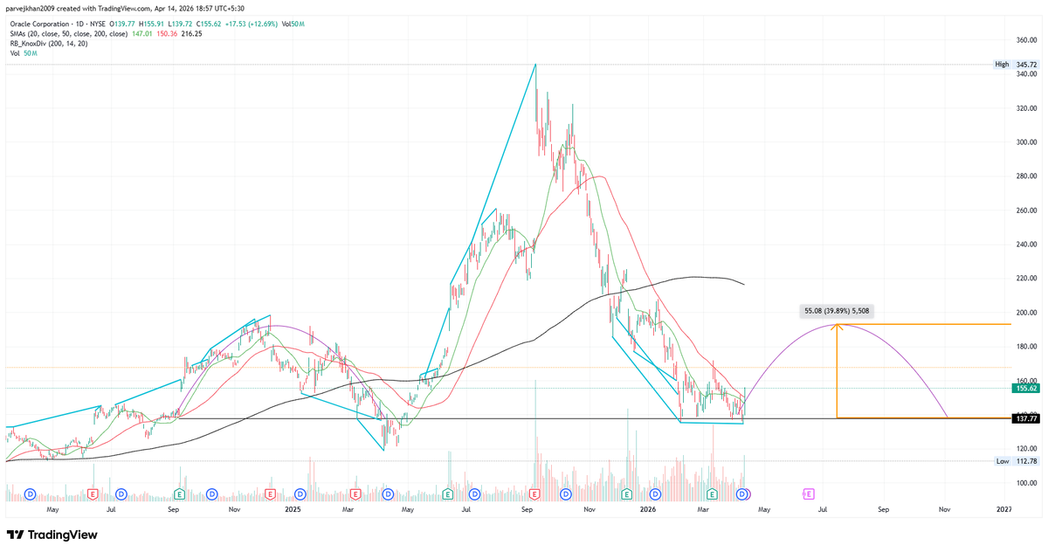Click red earnings marker after Mar 2025
Image resolution: width=1048 pixels, height=552 pixels.
coord(355,494)
